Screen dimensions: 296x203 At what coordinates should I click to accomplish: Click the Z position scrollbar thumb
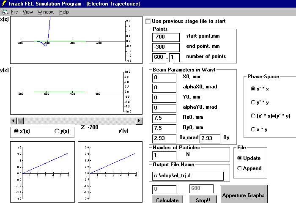[x=20, y=121]
